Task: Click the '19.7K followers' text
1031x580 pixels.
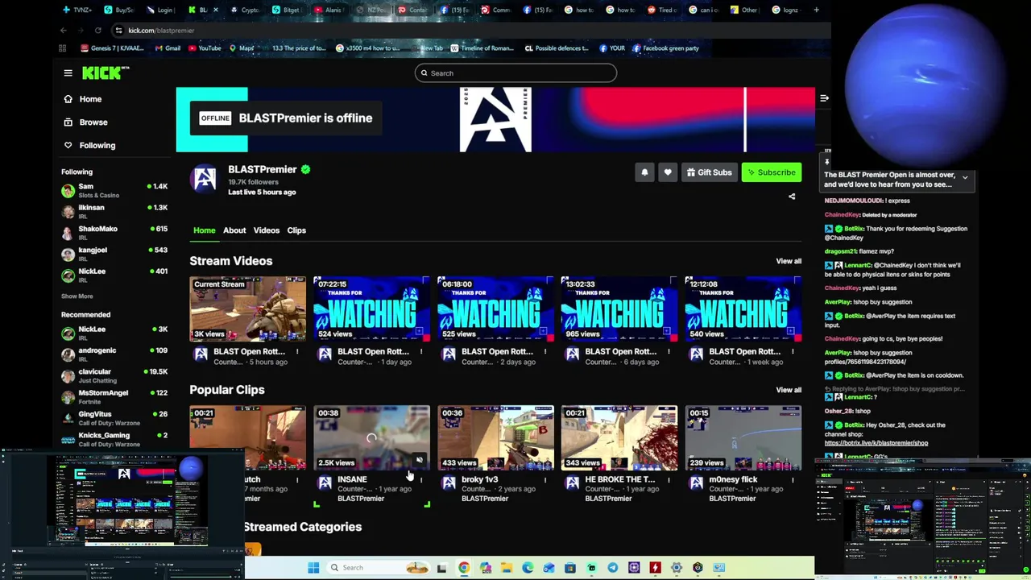Action: click(x=253, y=183)
